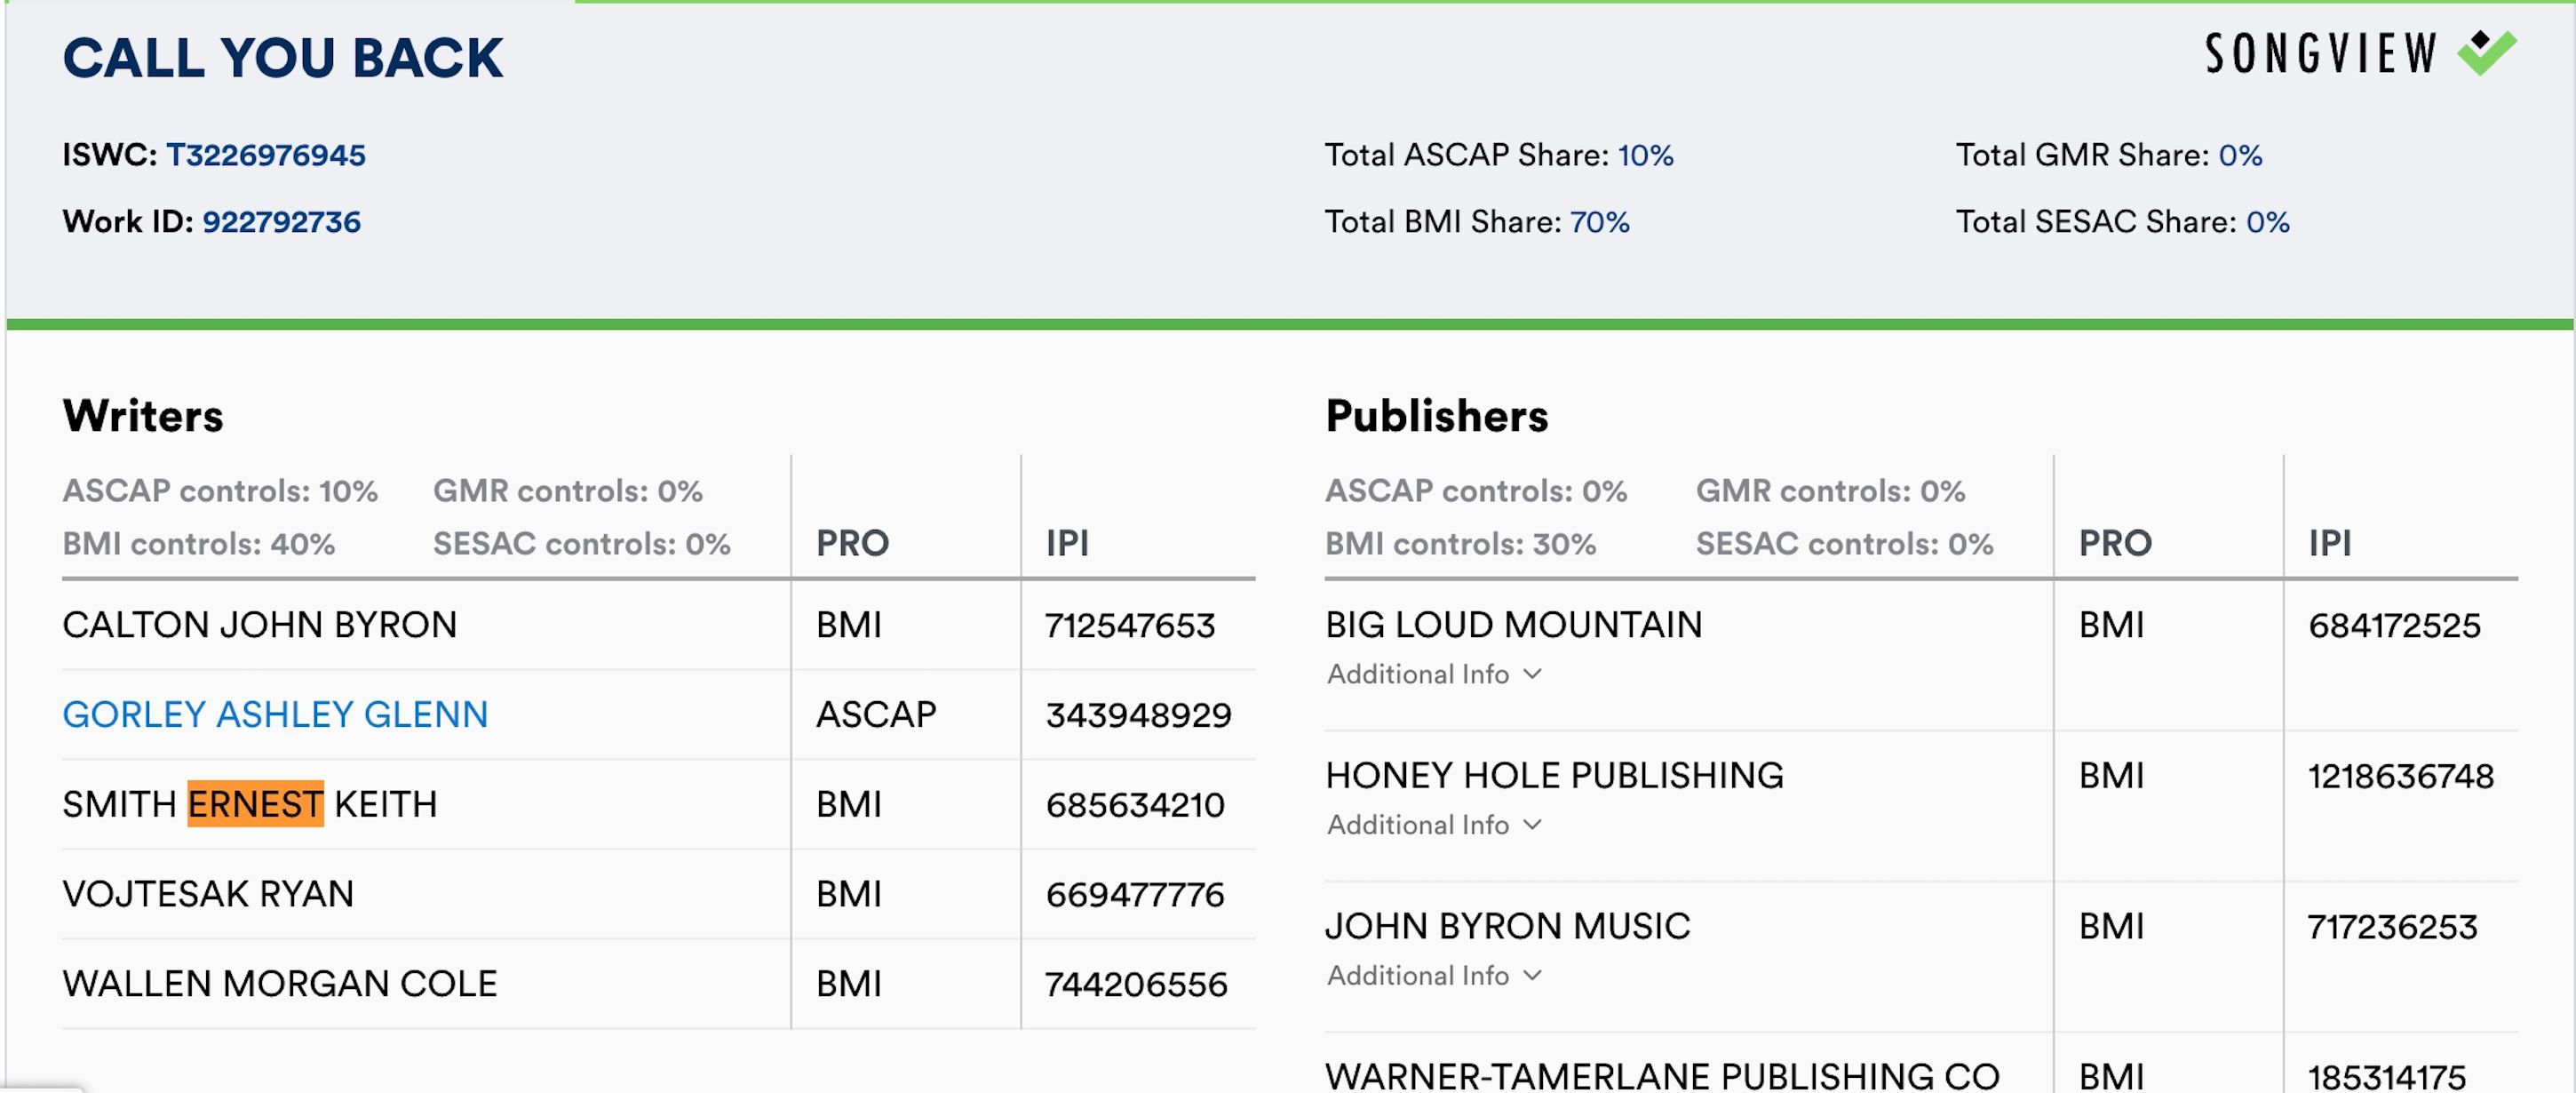Image resolution: width=2576 pixels, height=1093 pixels.
Task: Click Total SESAC Share 0% value
Action: point(2267,221)
